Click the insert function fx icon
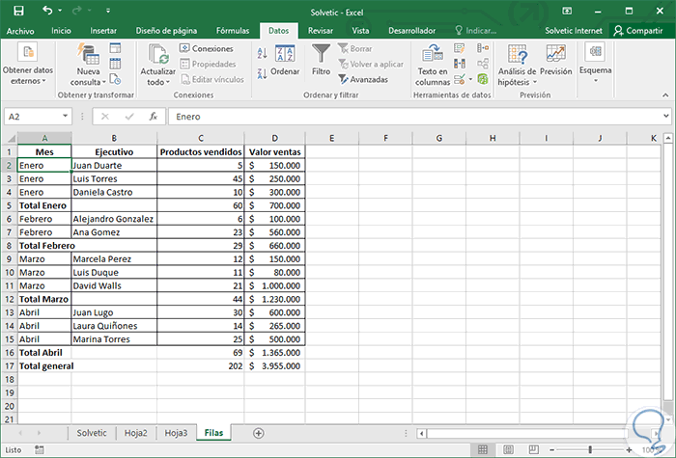 click(153, 116)
